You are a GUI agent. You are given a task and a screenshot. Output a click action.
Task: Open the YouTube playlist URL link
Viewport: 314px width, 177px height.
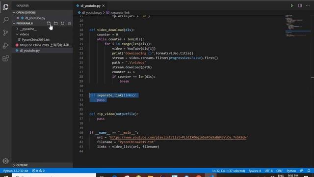[x=178, y=138]
